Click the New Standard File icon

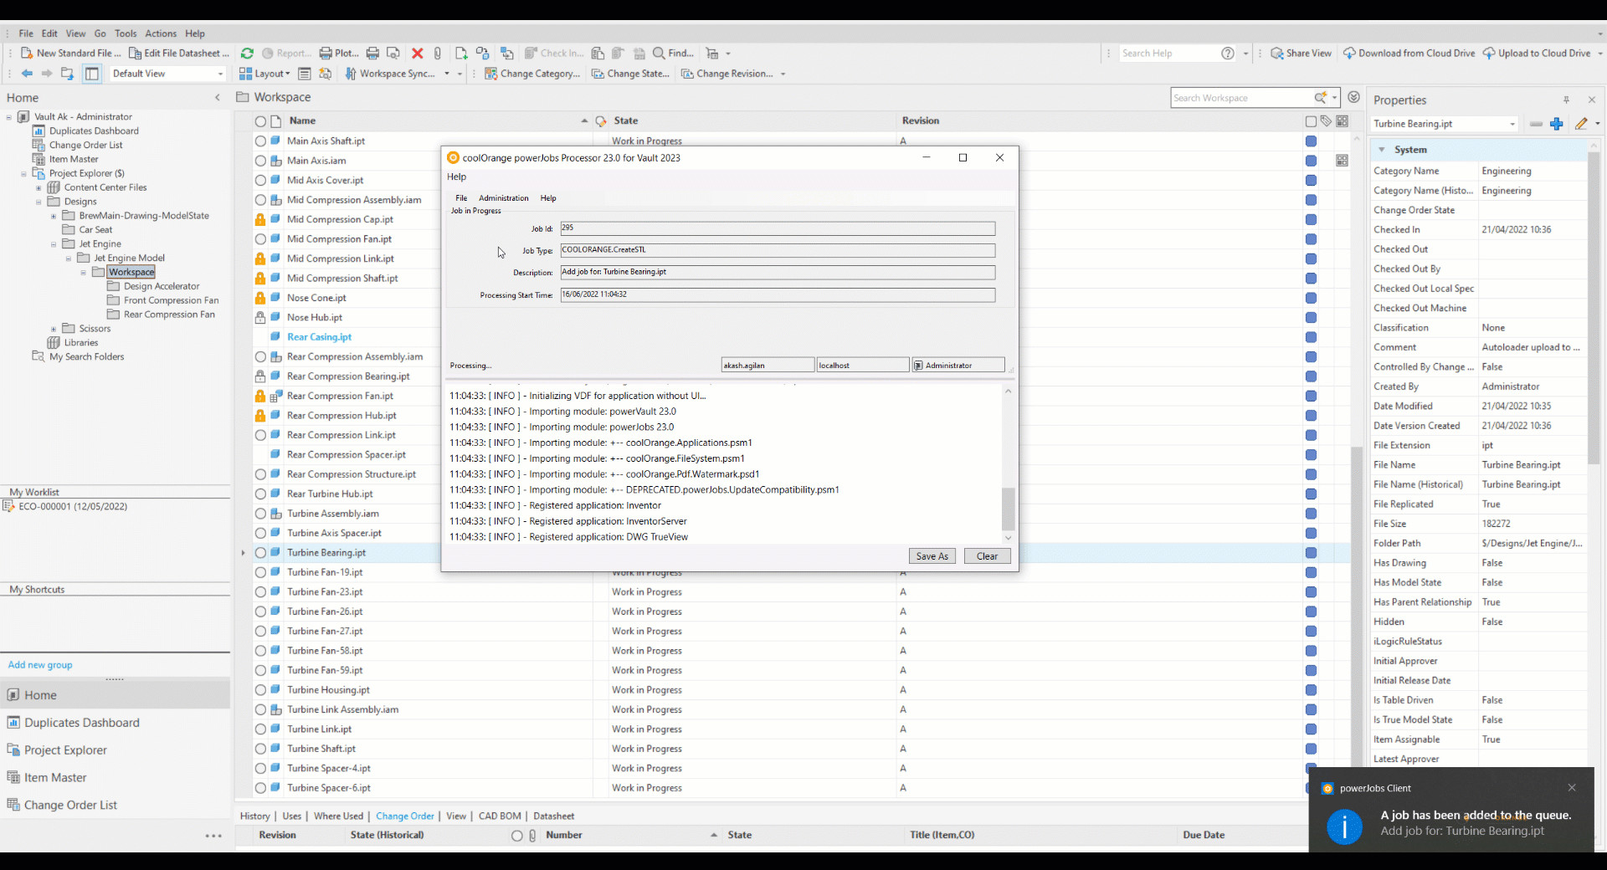[26, 54]
